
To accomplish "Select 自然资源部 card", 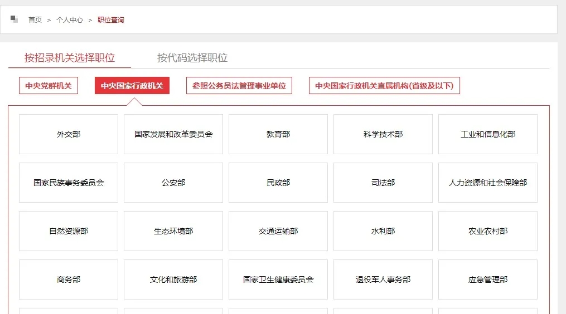I will [x=69, y=231].
